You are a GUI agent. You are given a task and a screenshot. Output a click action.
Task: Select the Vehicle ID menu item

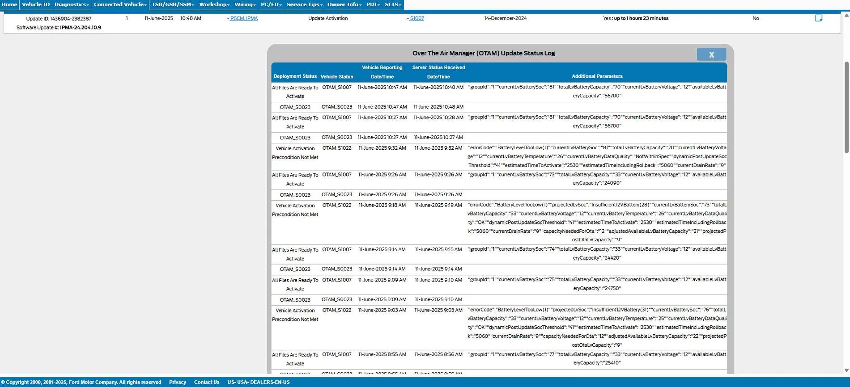pos(36,4)
